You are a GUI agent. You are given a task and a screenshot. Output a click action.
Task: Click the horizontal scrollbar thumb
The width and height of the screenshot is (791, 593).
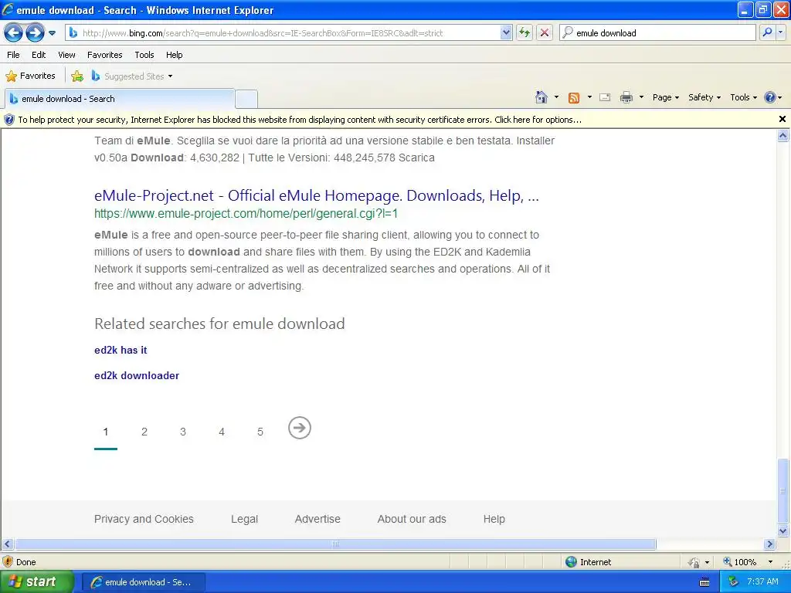[x=335, y=544]
